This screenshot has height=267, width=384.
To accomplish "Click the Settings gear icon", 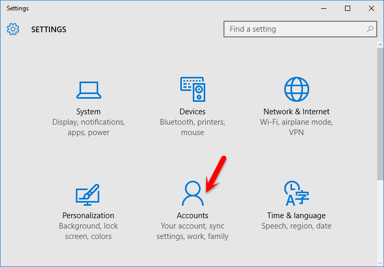I will point(13,29).
